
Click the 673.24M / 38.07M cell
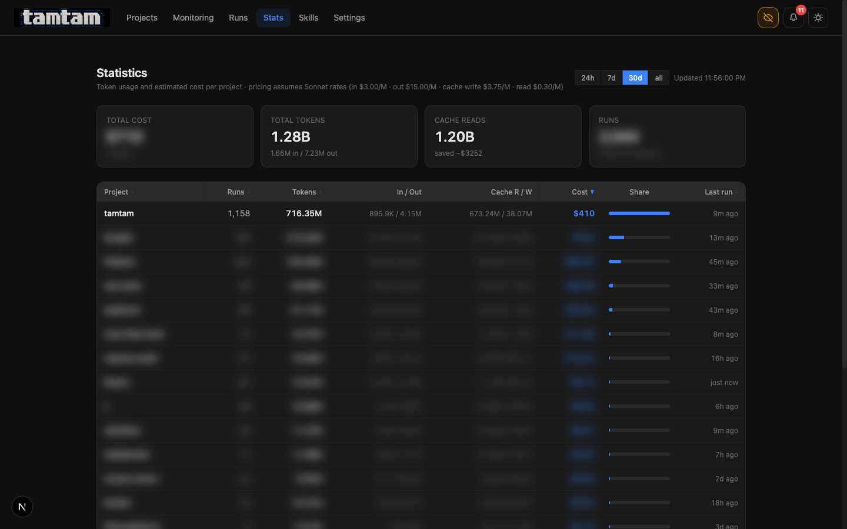point(501,214)
